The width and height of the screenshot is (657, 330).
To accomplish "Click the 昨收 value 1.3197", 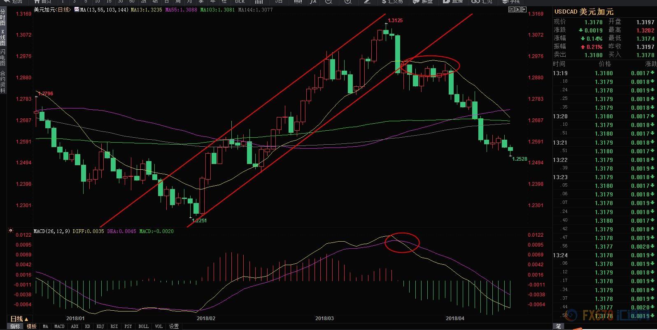I will point(645,47).
